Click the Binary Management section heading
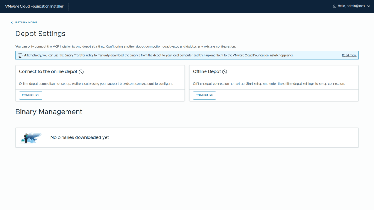Screen dimensions: 374x210 pos(49,112)
